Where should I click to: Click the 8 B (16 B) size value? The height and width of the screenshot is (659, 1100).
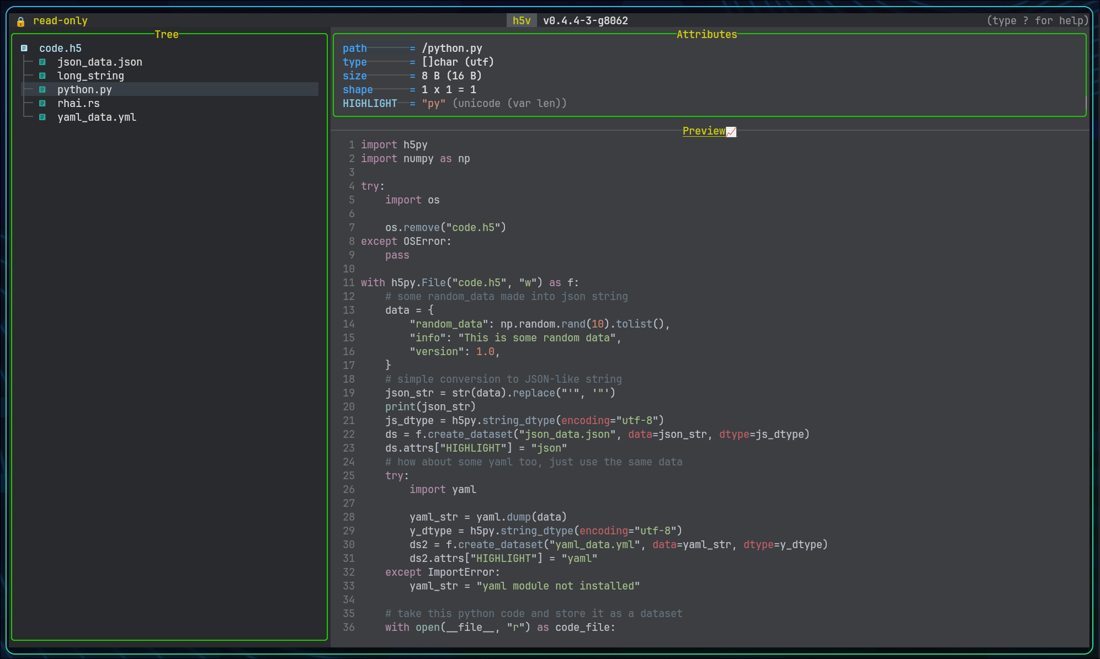[452, 76]
